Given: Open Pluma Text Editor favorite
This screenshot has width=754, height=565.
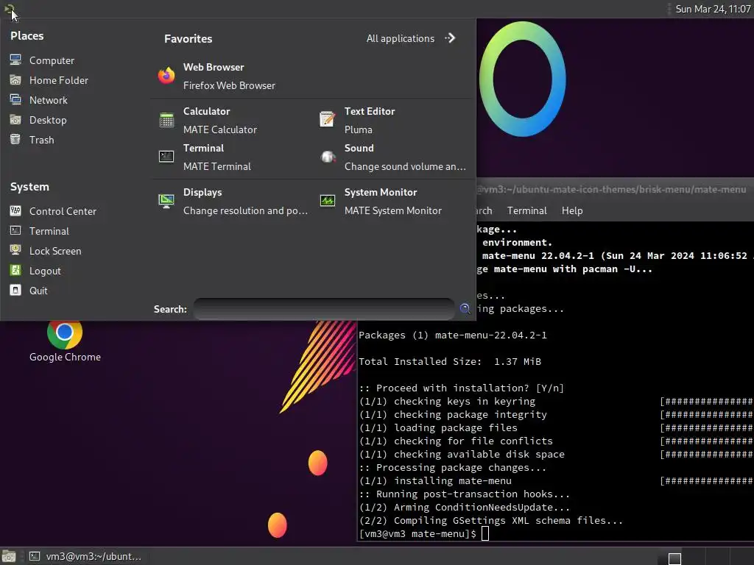Looking at the screenshot, I should click(357, 120).
